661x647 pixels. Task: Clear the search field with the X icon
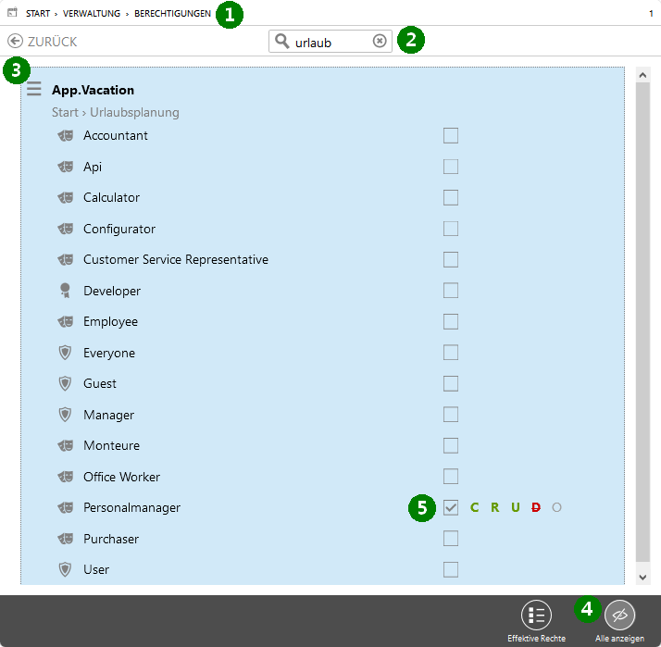click(380, 42)
